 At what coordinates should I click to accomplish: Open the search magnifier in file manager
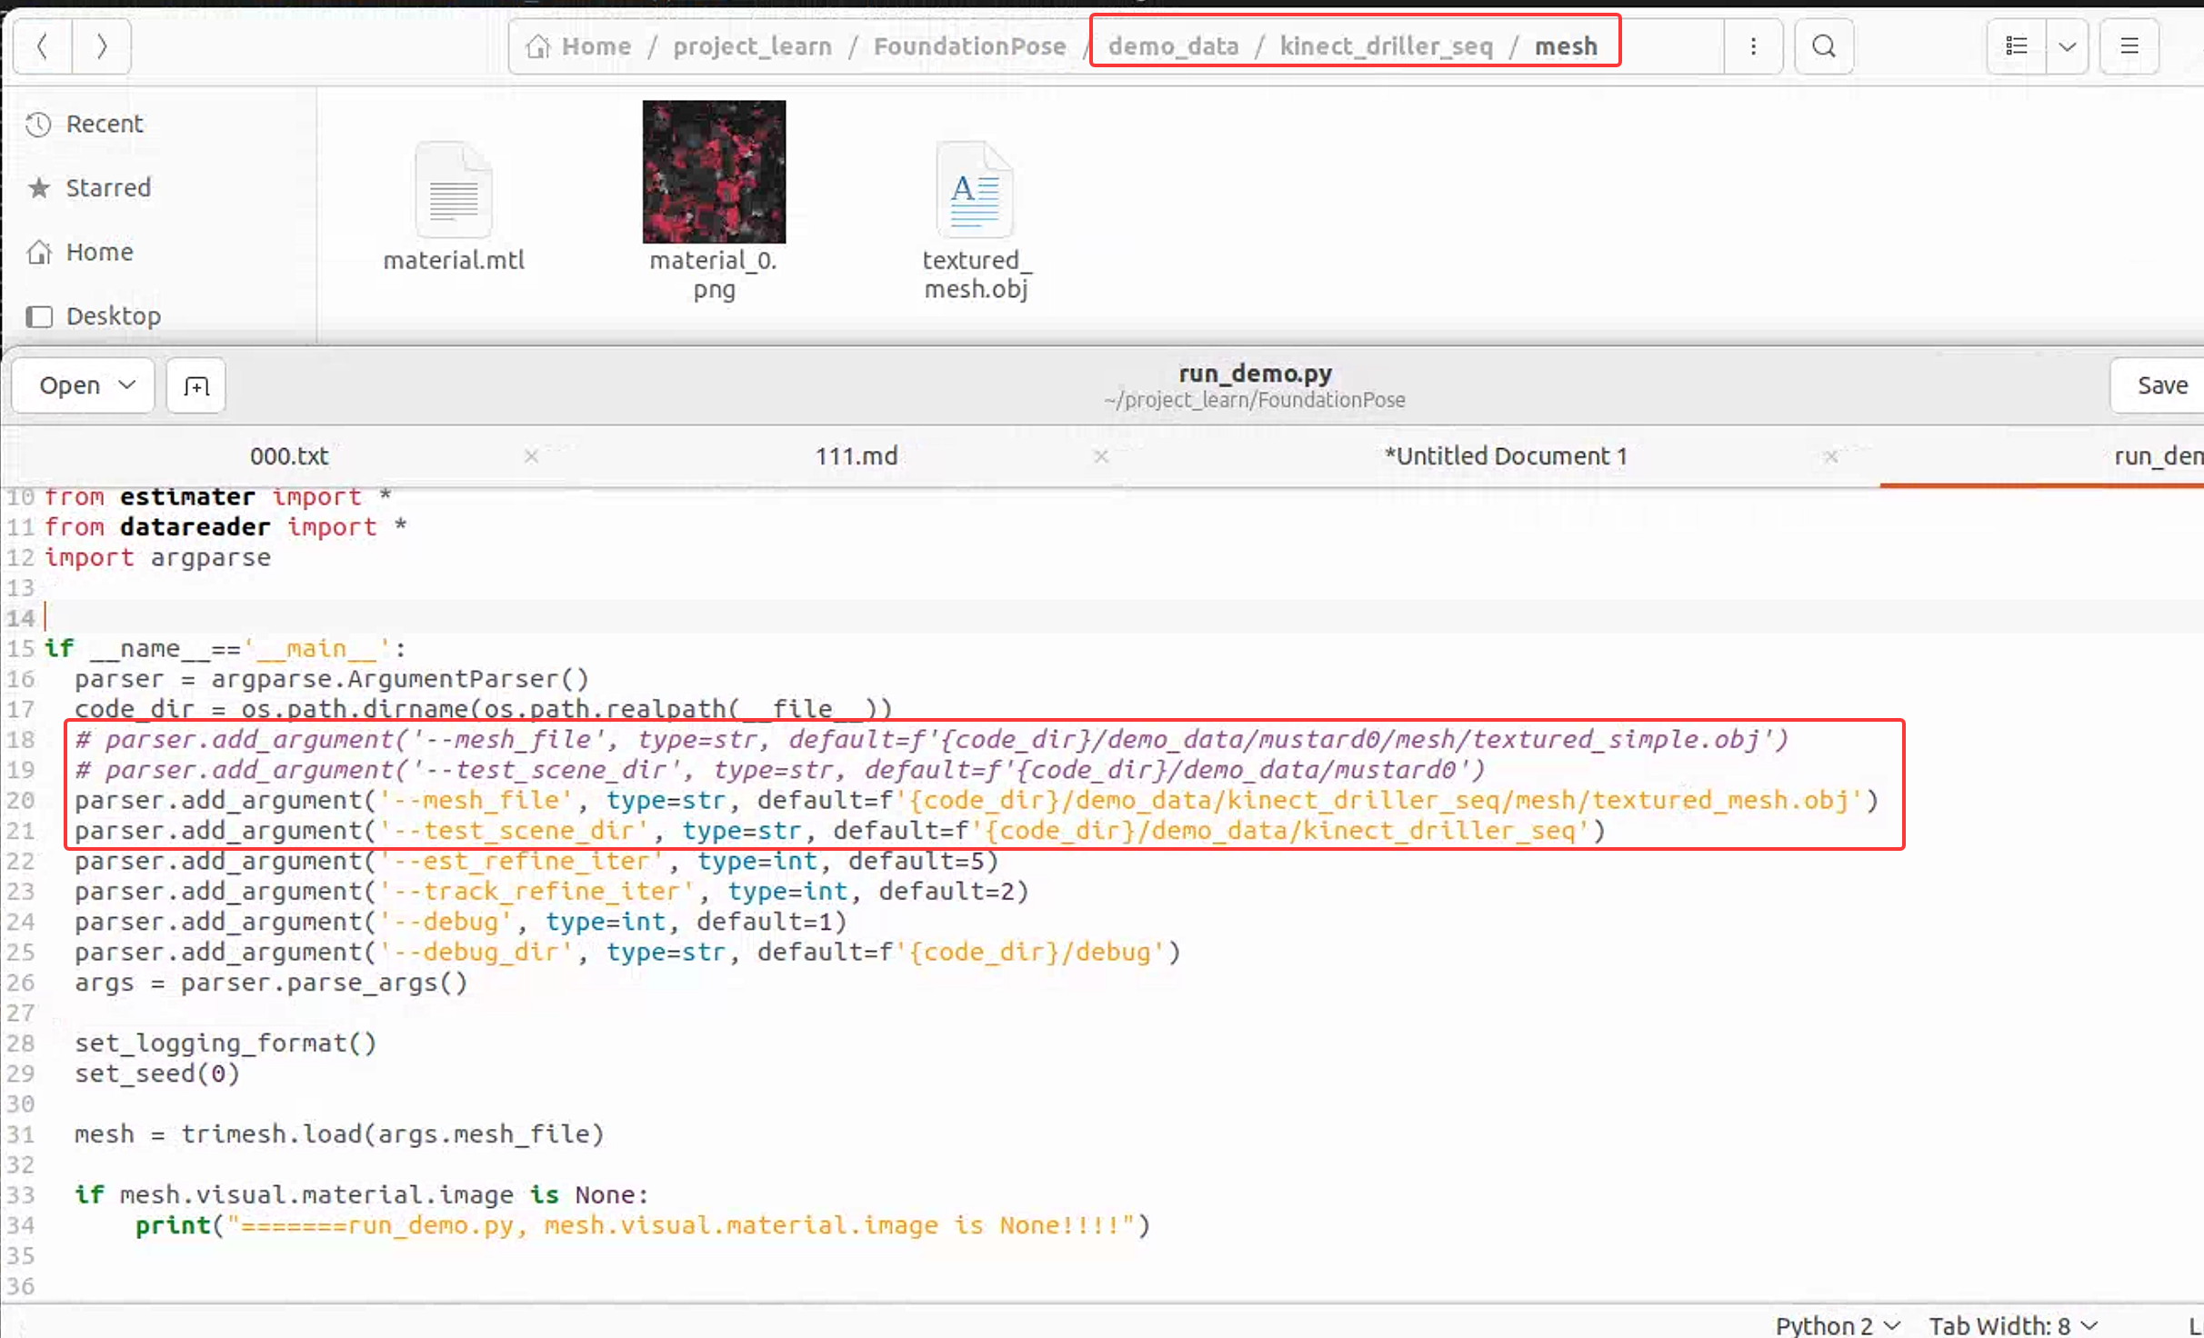[x=1823, y=45]
